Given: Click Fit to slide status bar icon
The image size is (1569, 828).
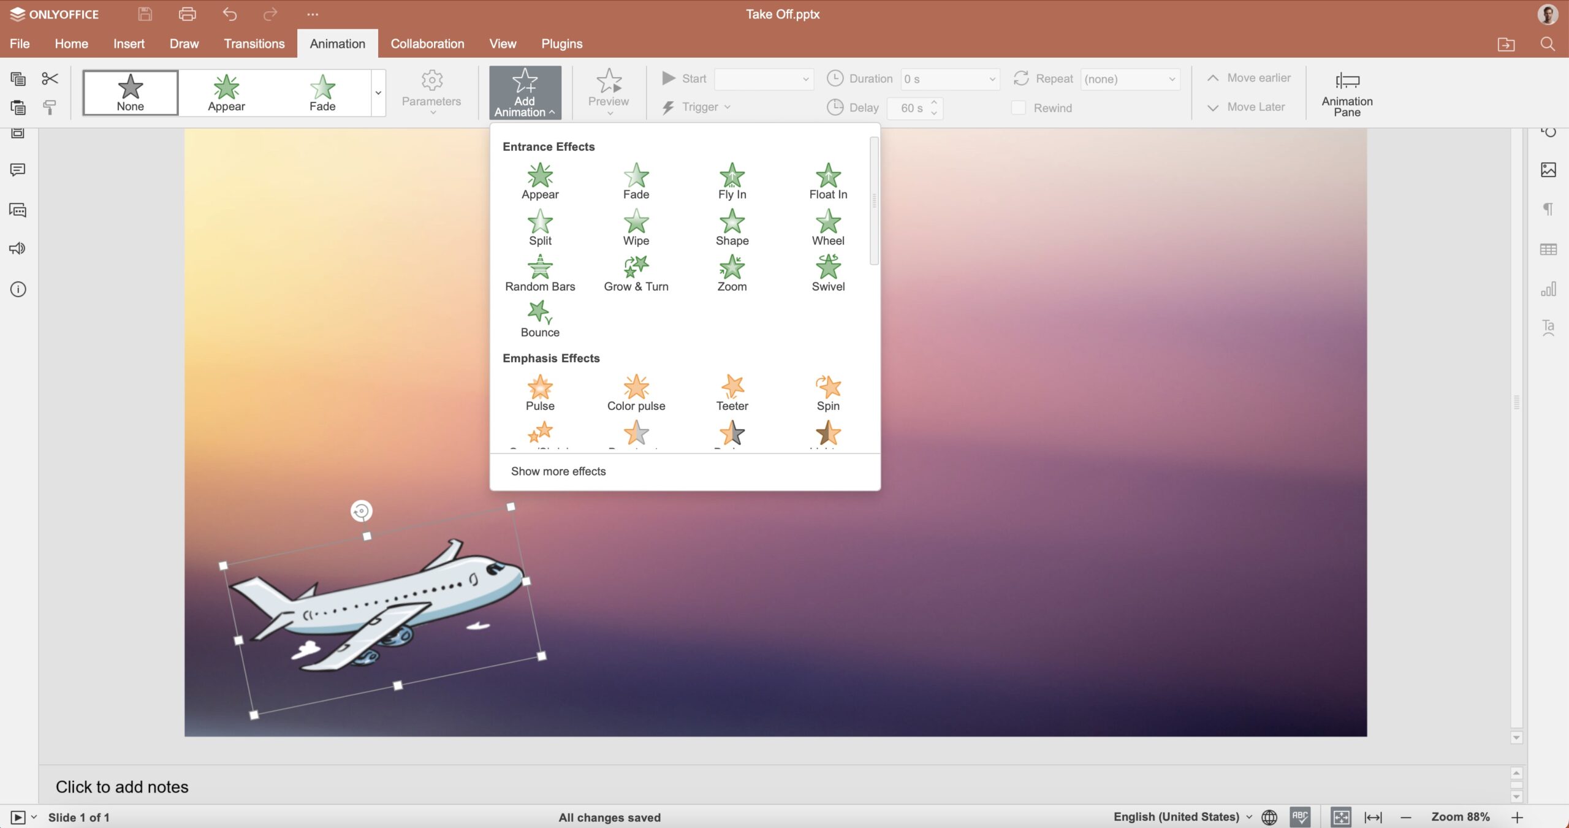Looking at the screenshot, I should tap(1341, 817).
